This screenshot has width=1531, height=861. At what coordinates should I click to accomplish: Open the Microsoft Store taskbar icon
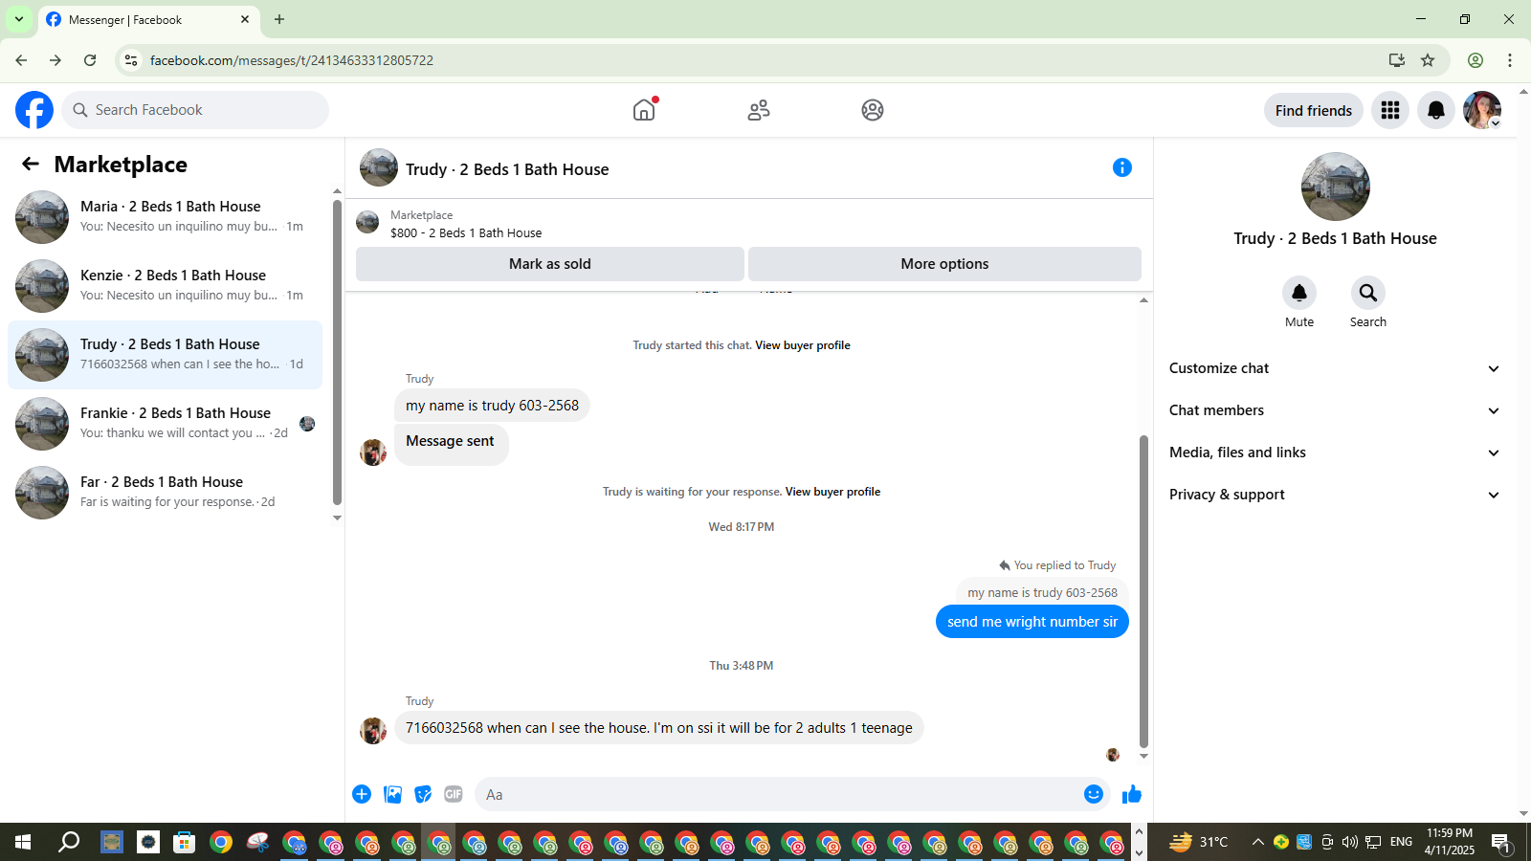[x=185, y=842]
